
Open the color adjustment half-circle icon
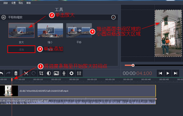49,73
